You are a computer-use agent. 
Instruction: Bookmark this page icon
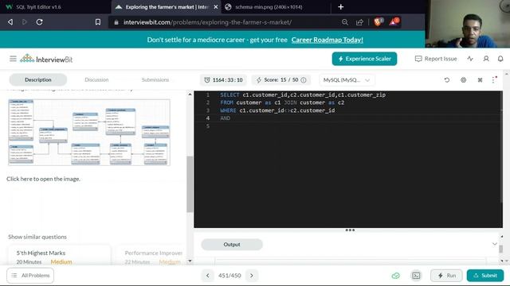97,22
